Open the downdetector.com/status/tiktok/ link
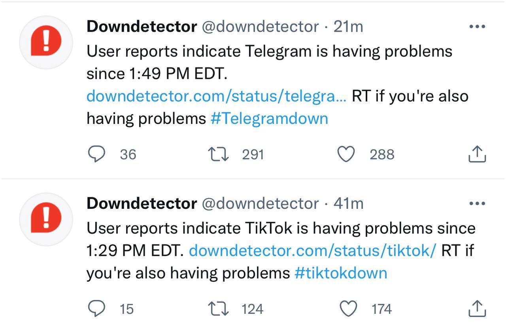Screen dimensions: 506x326 click(313, 250)
